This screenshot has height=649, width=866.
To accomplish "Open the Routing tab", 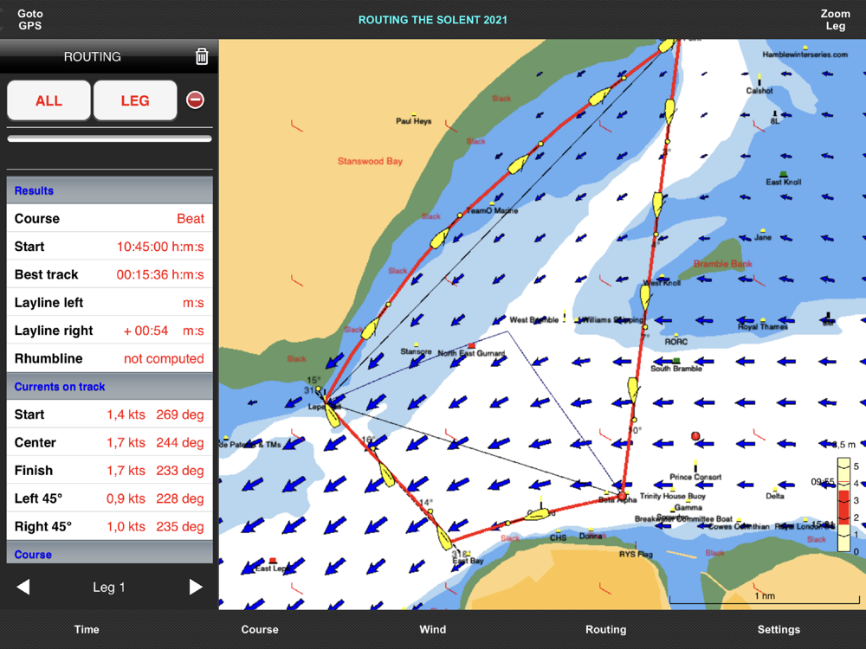I will (x=606, y=629).
